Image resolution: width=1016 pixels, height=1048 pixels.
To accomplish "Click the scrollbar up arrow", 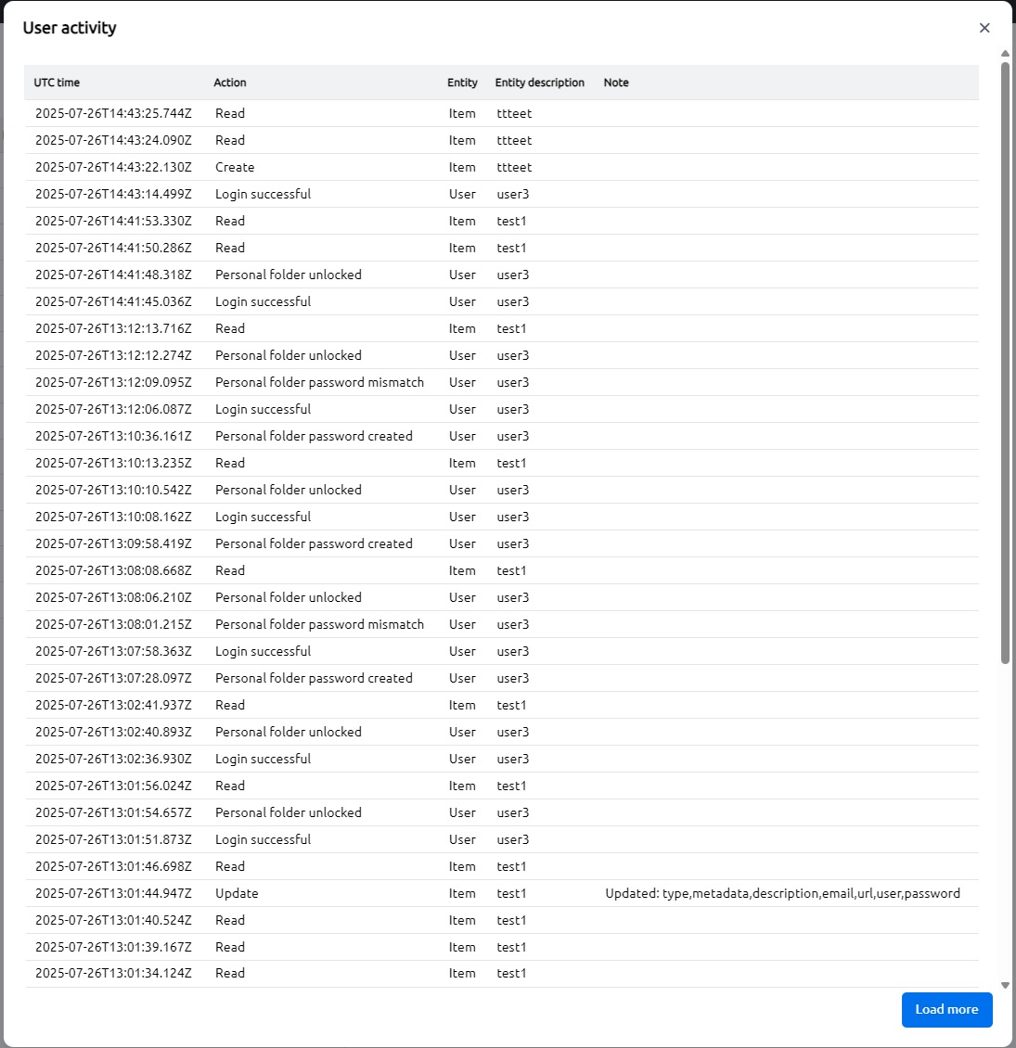I will [1005, 54].
